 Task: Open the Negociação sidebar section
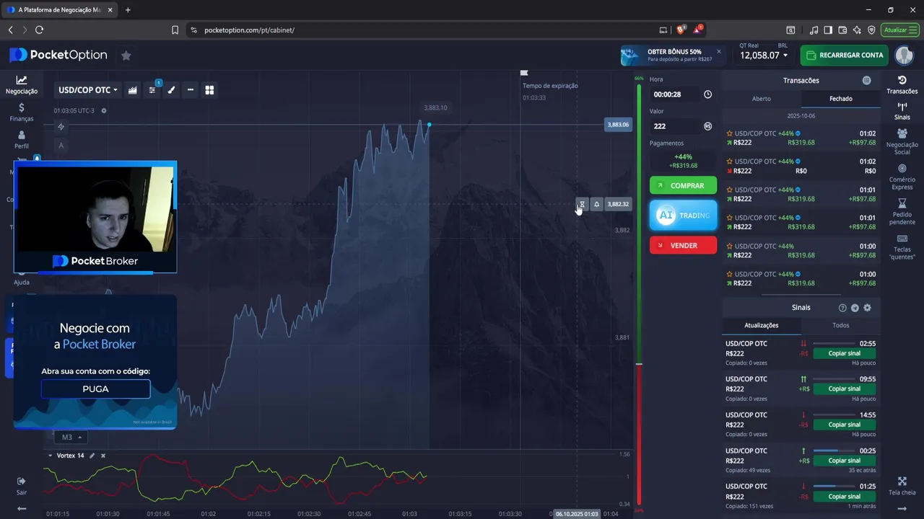22,85
